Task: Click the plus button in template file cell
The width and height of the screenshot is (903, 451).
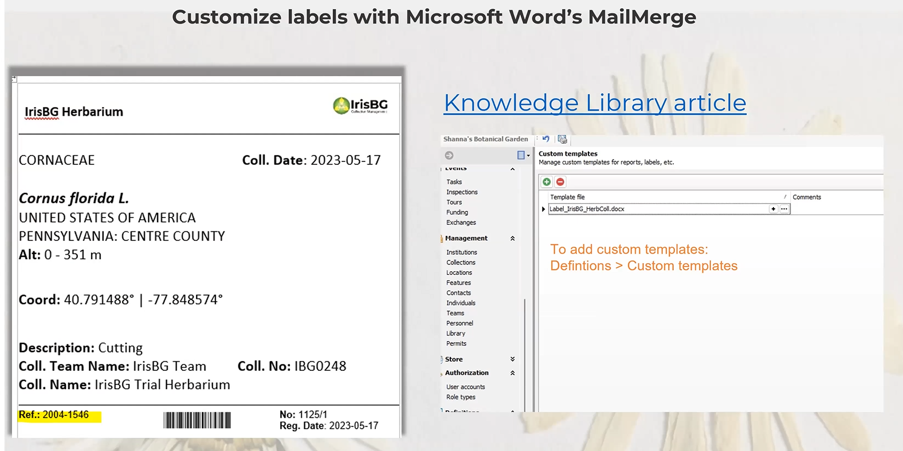Action: (774, 209)
